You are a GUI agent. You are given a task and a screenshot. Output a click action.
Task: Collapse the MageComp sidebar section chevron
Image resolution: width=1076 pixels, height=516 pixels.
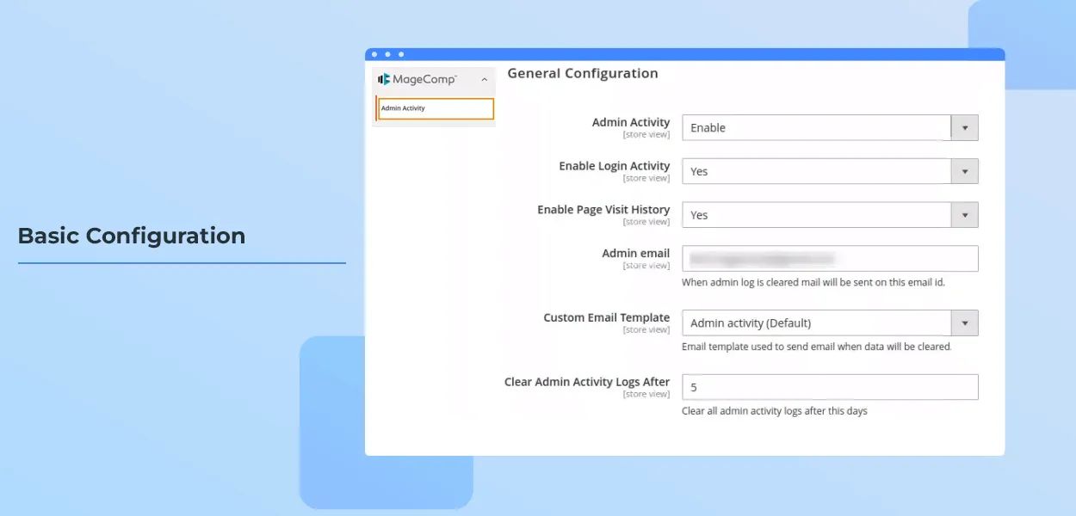[484, 80]
